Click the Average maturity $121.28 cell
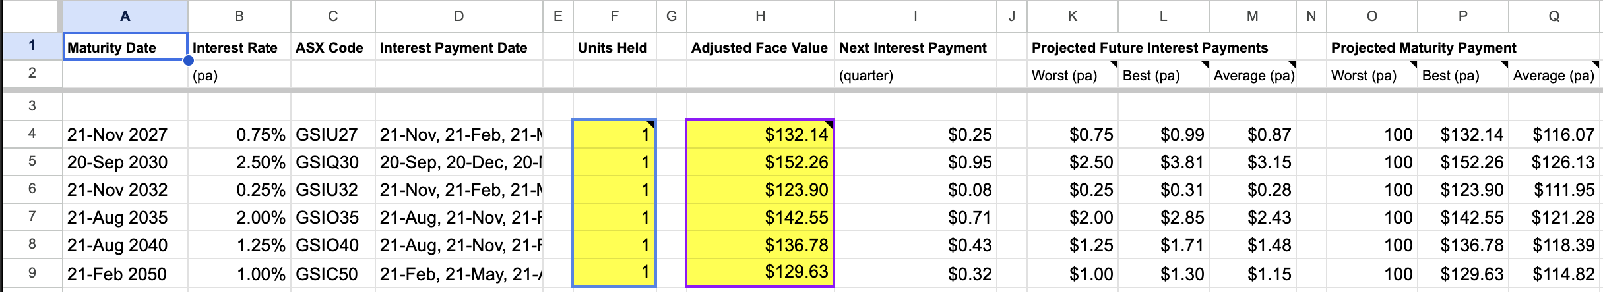This screenshot has height=292, width=1603. [1554, 217]
